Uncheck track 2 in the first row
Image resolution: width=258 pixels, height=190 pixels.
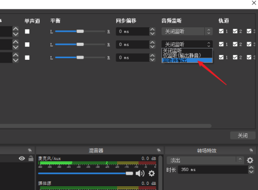[235, 31]
